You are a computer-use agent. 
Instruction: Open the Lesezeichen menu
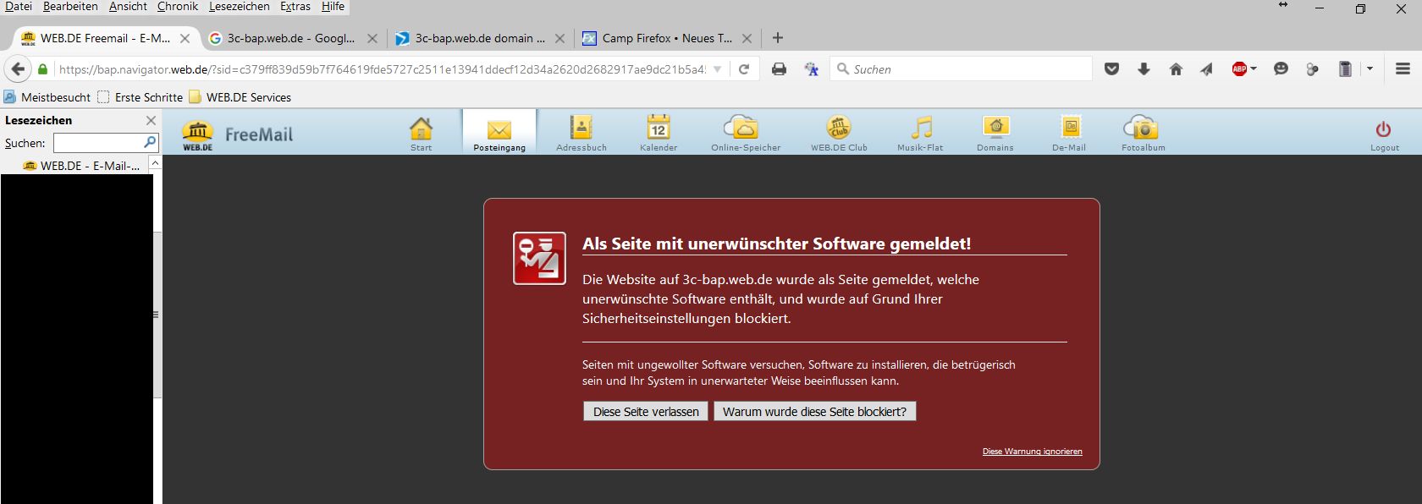(x=240, y=7)
